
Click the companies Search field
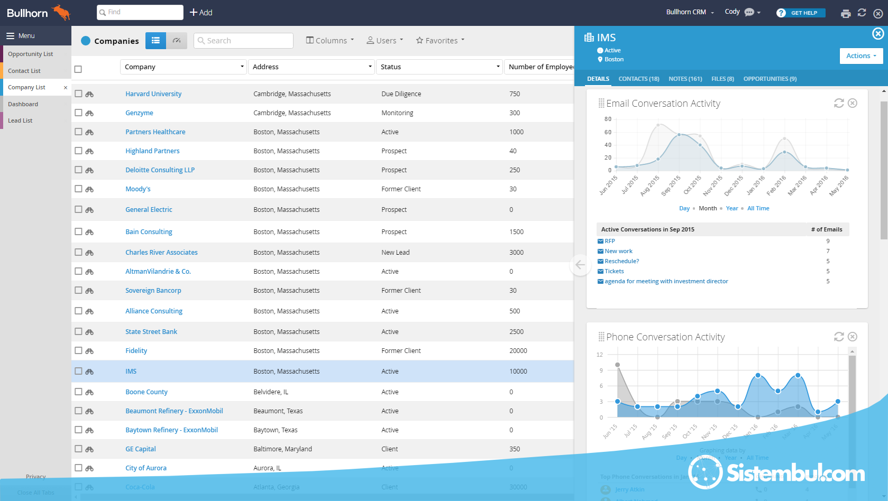click(243, 41)
